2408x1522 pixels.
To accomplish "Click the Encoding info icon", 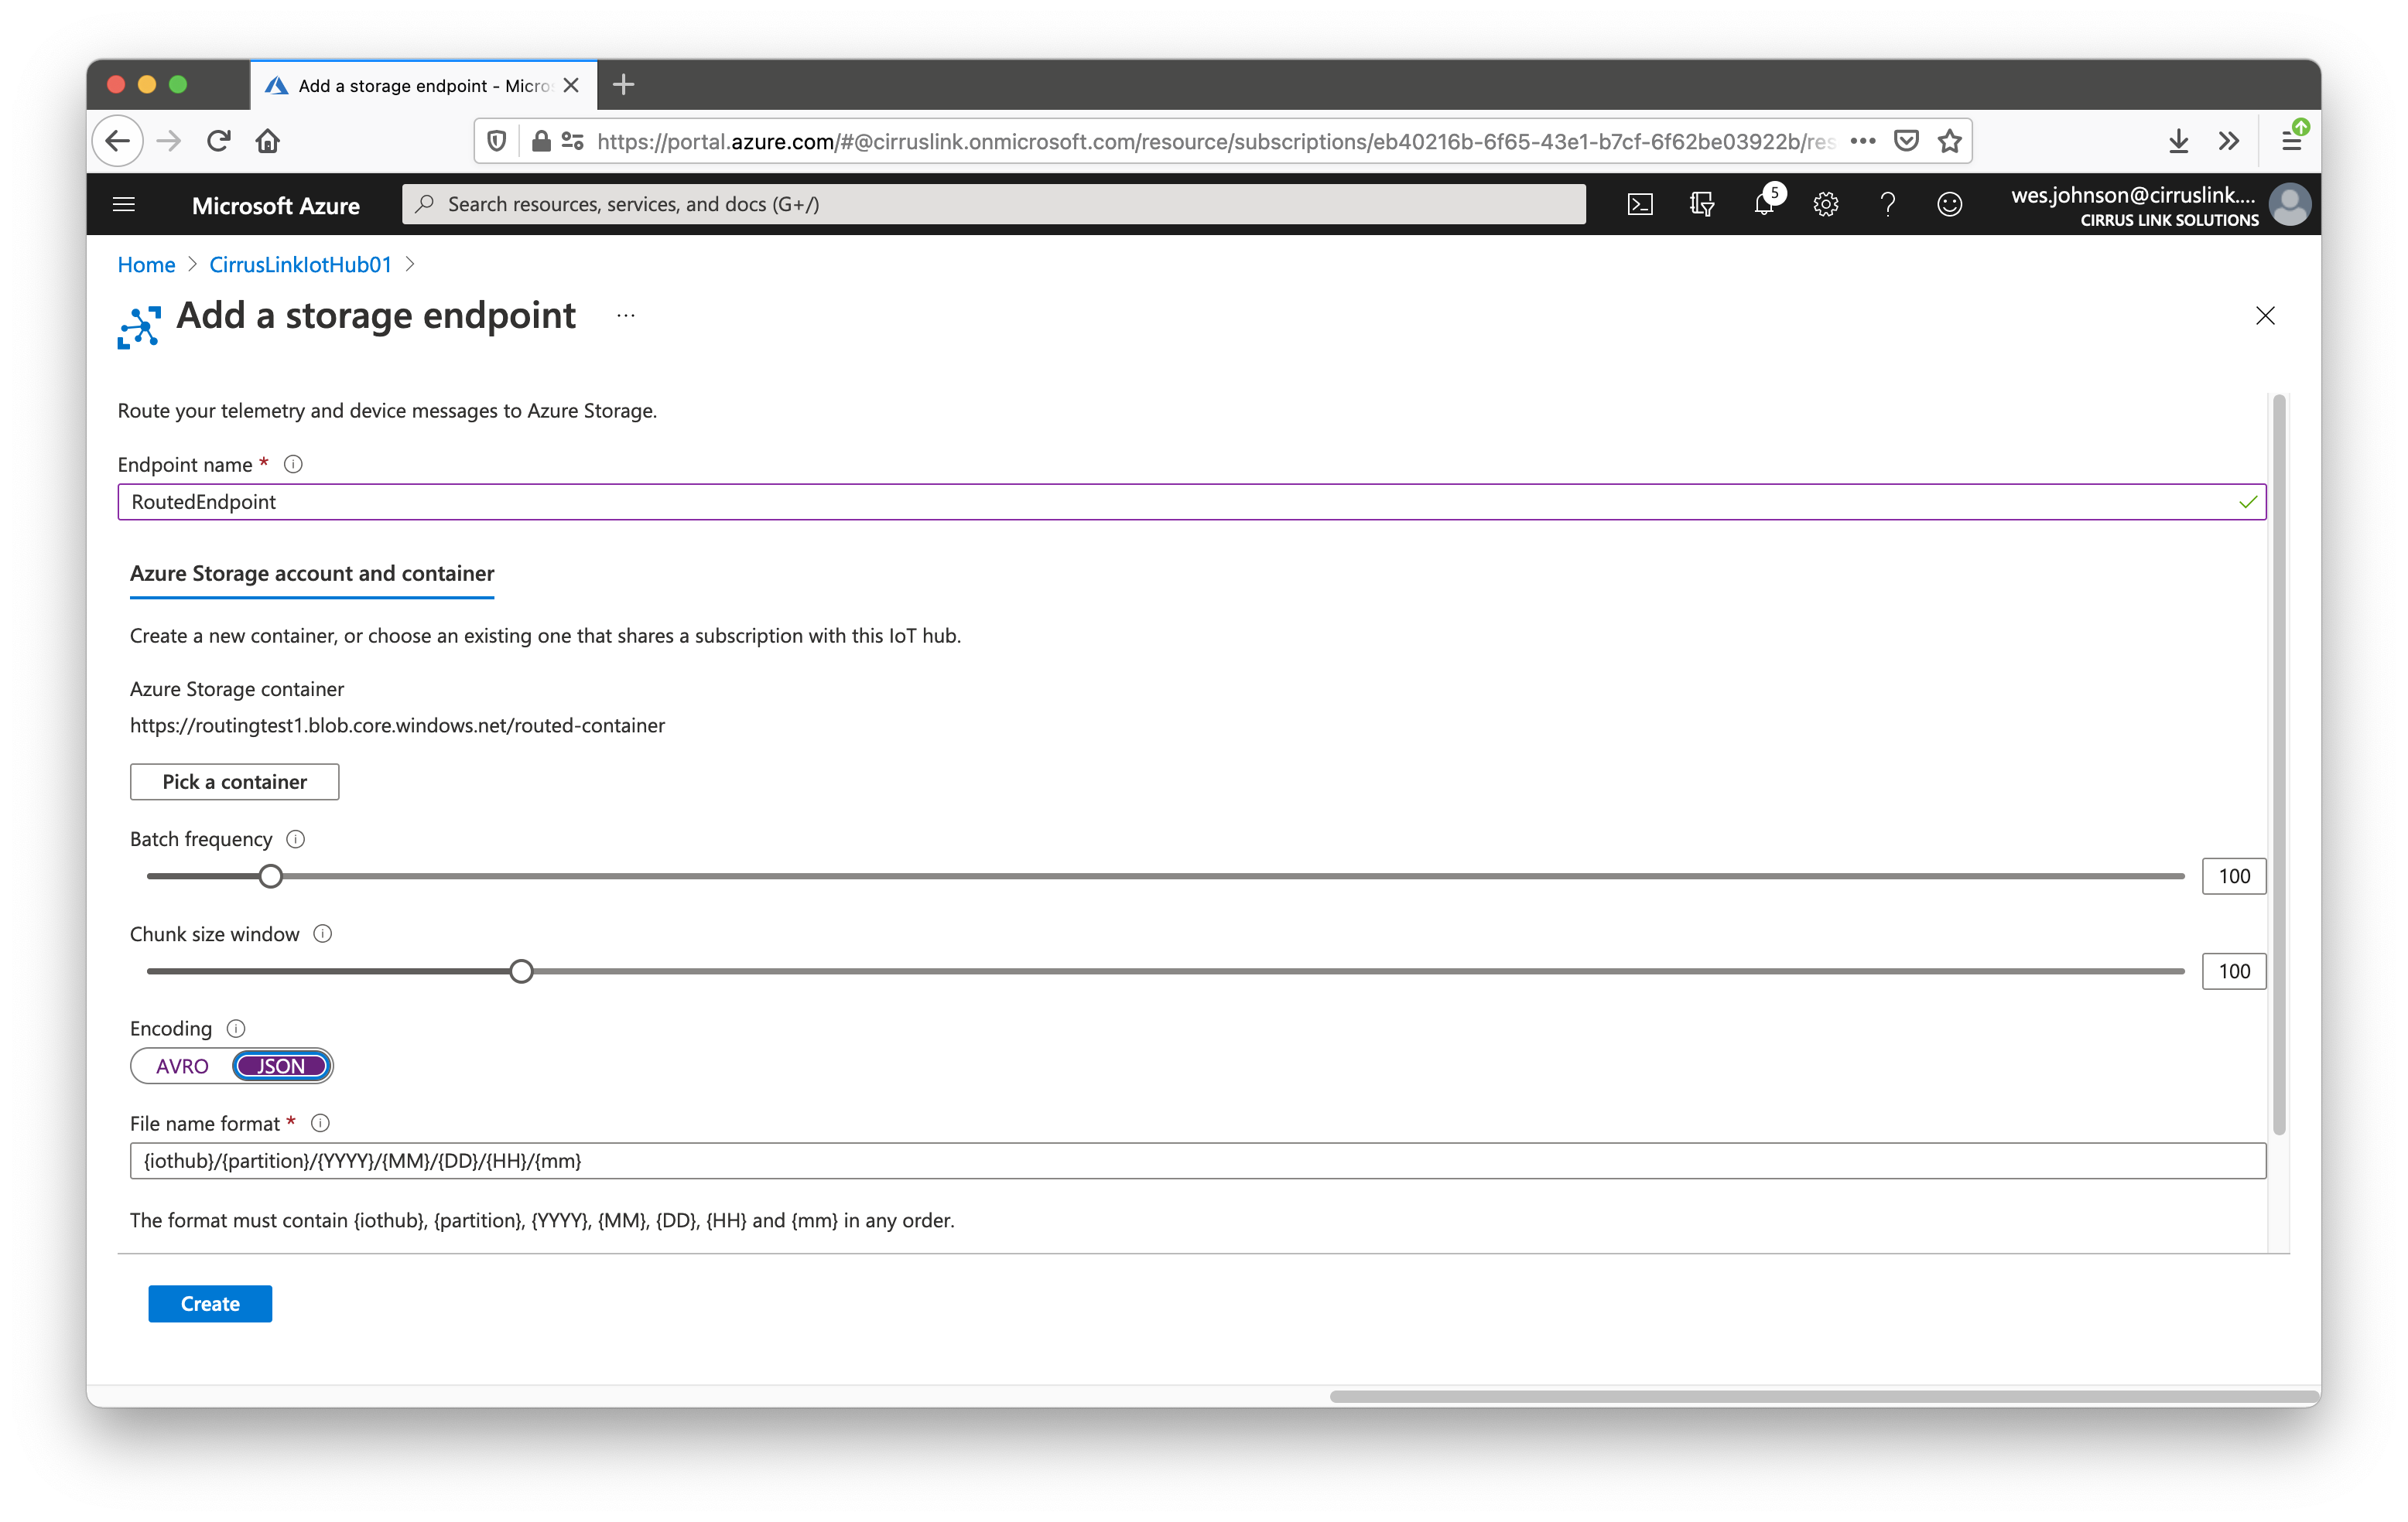I will tap(236, 1029).
